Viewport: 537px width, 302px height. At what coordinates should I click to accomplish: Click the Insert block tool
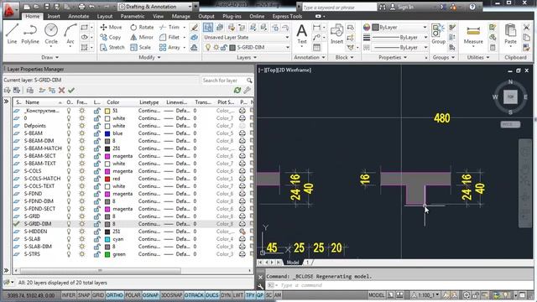coord(336,34)
